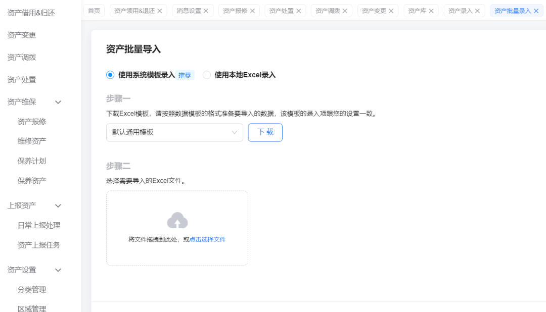Close the 资产录入 tab
Image resolution: width=546 pixels, height=312 pixels.
tap(476, 10)
